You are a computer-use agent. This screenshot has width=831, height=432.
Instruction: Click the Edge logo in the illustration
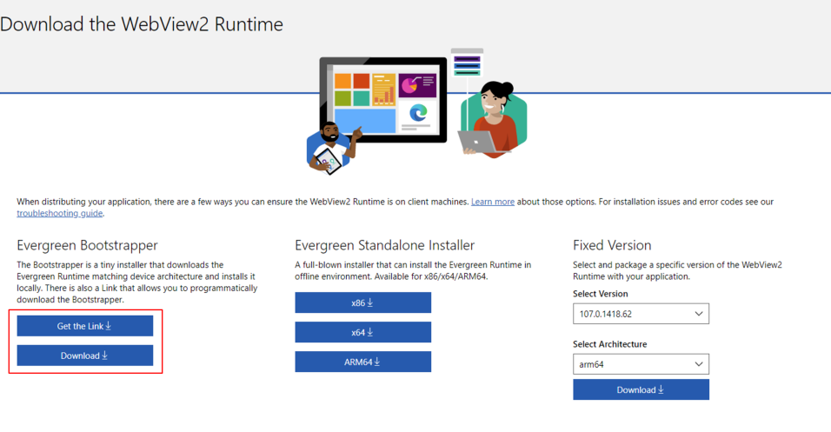[418, 112]
